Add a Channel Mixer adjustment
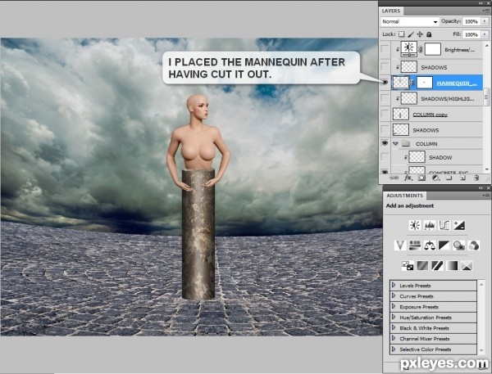 474,246
